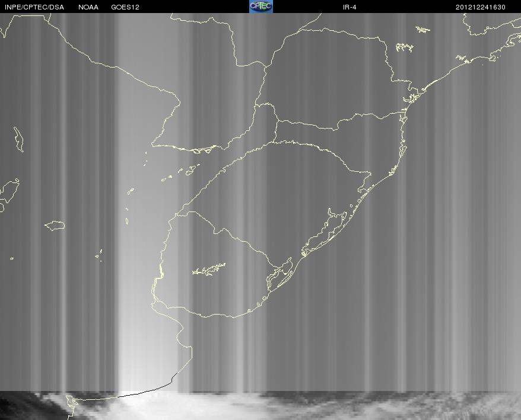Click the CPTEC logo in header
Image resolution: width=521 pixels, height=420 pixels.
pyautogui.click(x=261, y=7)
